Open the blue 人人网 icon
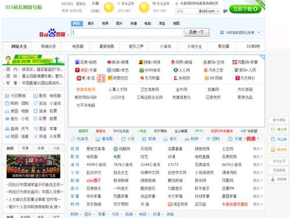The width and height of the screenshot is (290, 218). click(175, 70)
